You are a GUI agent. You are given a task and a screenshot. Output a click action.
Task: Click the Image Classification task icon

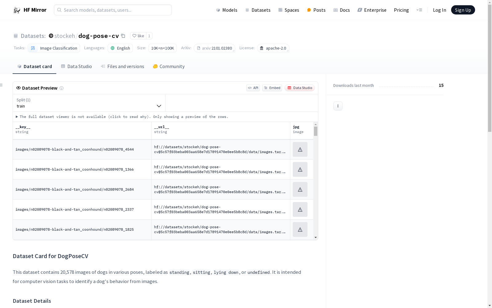coord(33,48)
